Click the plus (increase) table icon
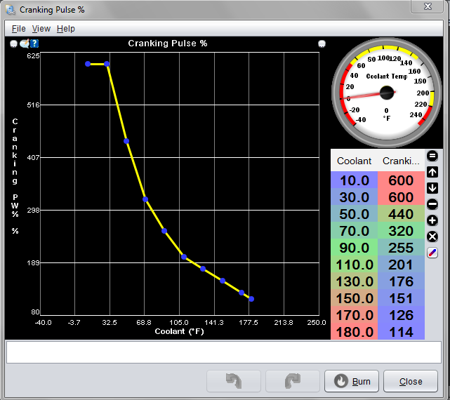This screenshot has height=400, width=450. tap(432, 220)
